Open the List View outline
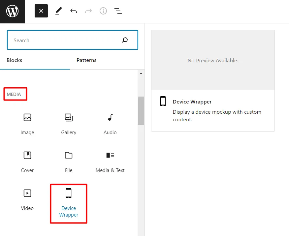Image resolution: width=289 pixels, height=236 pixels. point(118,11)
